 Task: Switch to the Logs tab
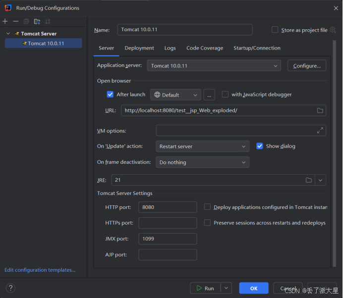coord(170,48)
